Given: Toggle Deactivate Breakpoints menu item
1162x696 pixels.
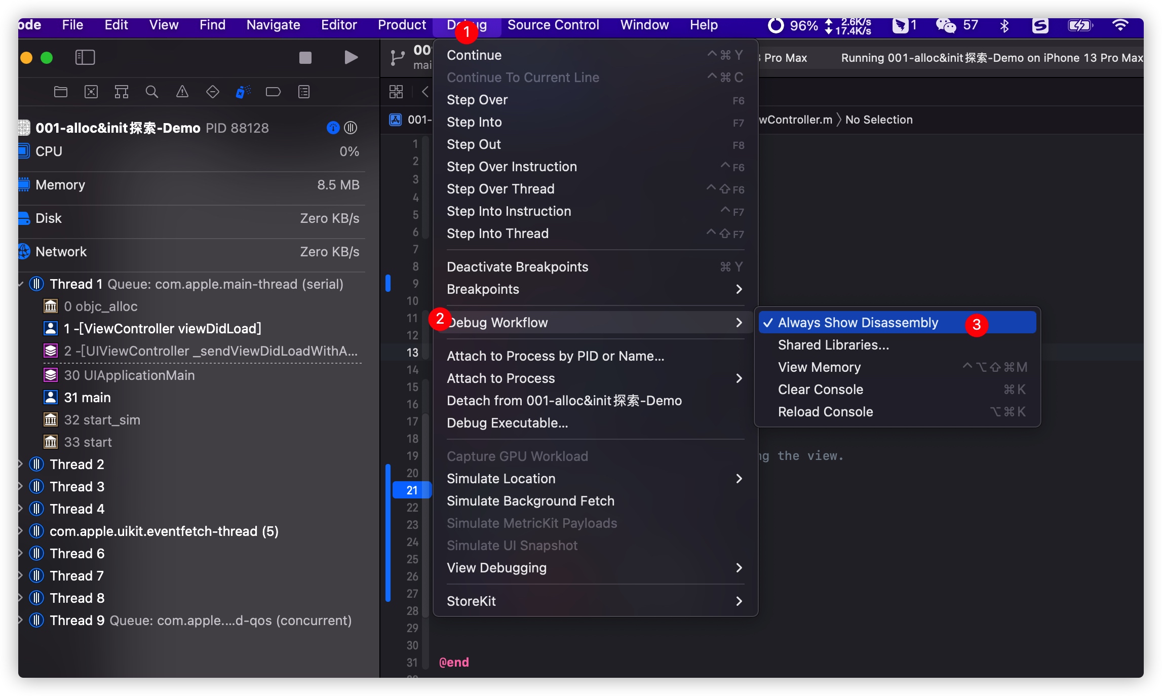Looking at the screenshot, I should [517, 267].
